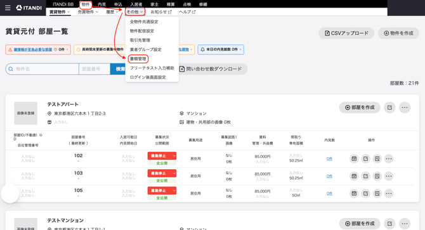Open more options for room 105
Screen dimensions: 425x230
click(x=389, y=193)
